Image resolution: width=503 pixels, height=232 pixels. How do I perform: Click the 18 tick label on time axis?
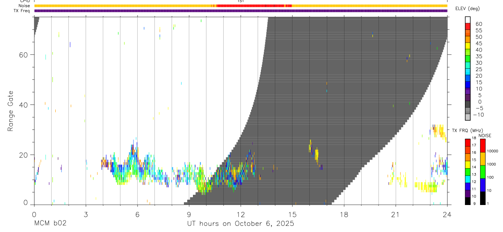coord(344,214)
